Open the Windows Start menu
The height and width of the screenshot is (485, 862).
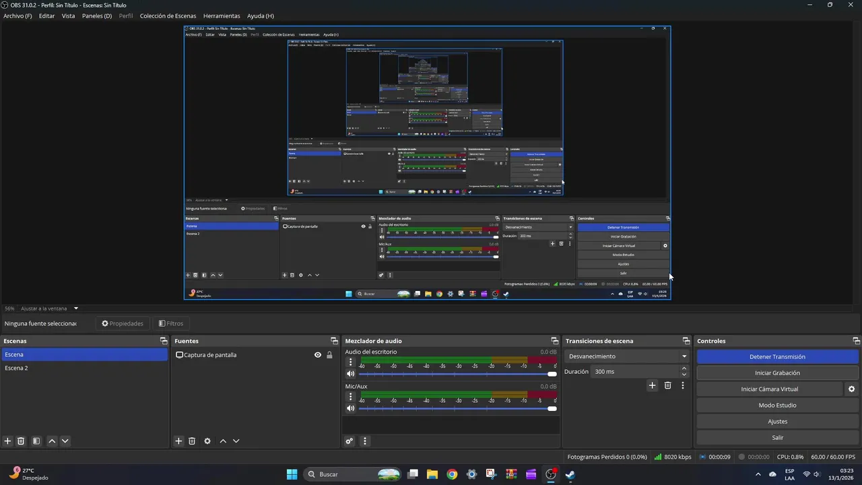coord(292,474)
